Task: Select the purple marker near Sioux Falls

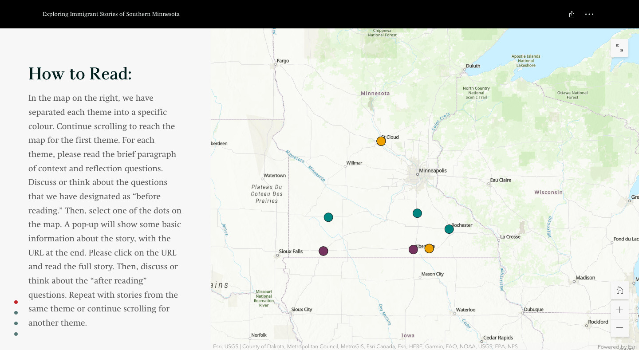Action: tap(323, 251)
